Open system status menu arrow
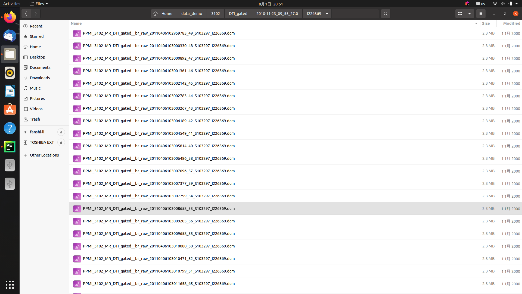This screenshot has width=522, height=294. (517, 4)
